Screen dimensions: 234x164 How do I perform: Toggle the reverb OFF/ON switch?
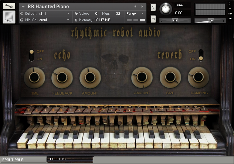[201, 55]
